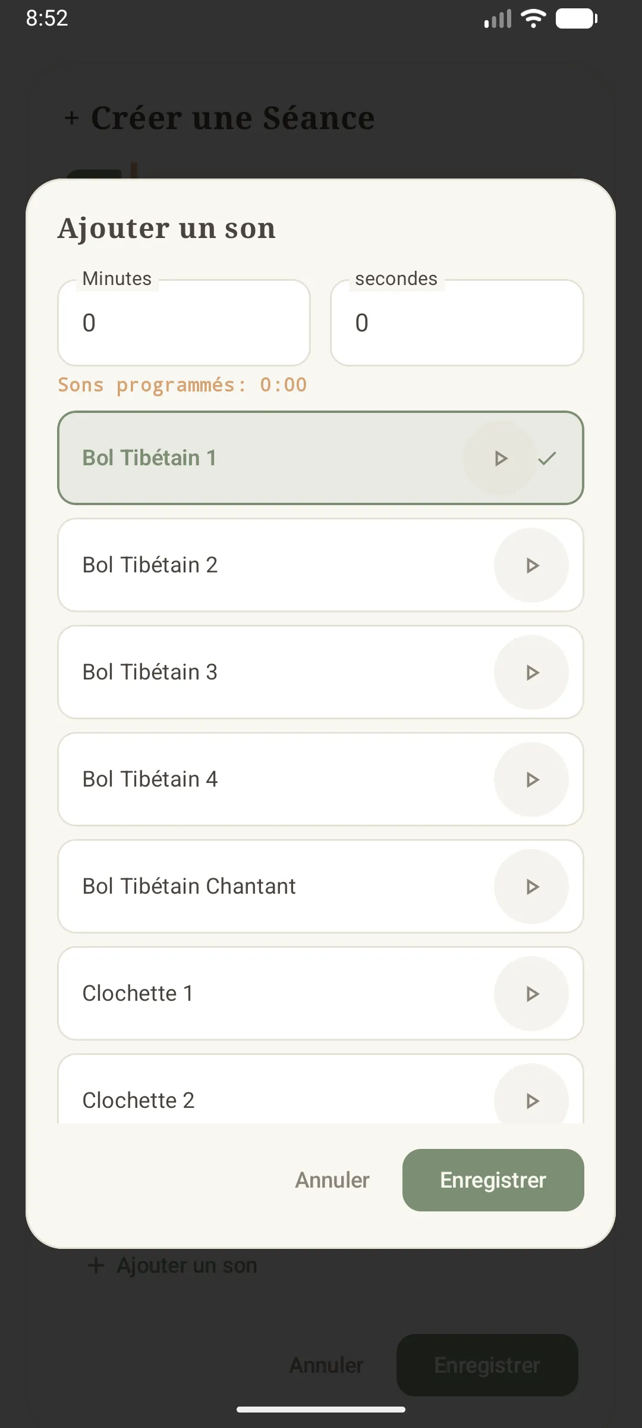Save the sound with Enregistrer in the dialog
The height and width of the screenshot is (1428, 642).
click(x=493, y=1180)
